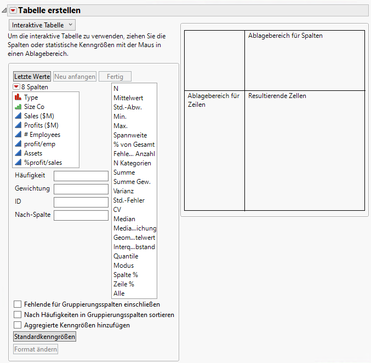Select the continuous icon of # Employees
The image size is (371, 363).
coord(18,135)
